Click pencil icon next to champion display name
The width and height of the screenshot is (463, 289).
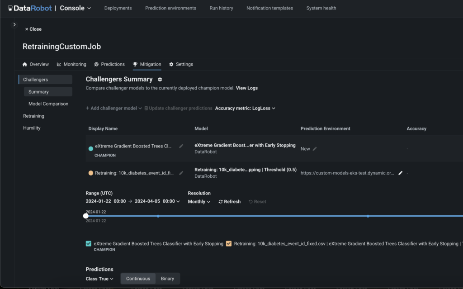point(181,146)
